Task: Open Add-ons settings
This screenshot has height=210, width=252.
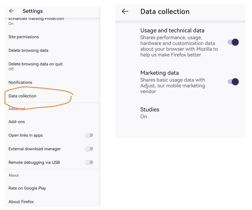Action: click(x=52, y=122)
